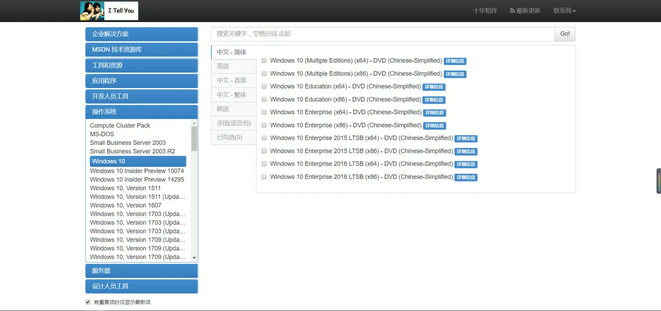Expand the 企业解决方案 category panel

(141, 34)
